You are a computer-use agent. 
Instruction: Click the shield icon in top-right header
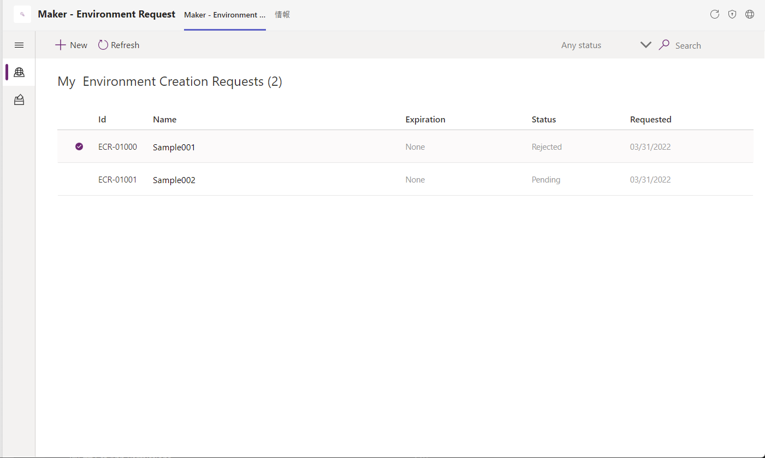click(x=732, y=14)
